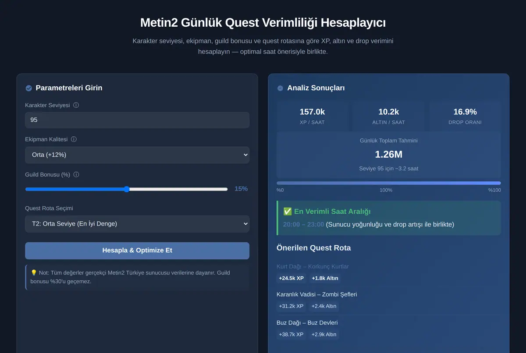Focus the Karakter Seviyesi input field with 95

tap(137, 120)
